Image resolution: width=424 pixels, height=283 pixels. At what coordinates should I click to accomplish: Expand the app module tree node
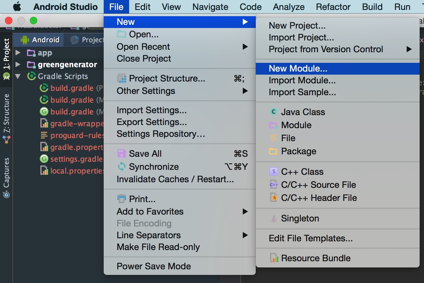pos(18,53)
